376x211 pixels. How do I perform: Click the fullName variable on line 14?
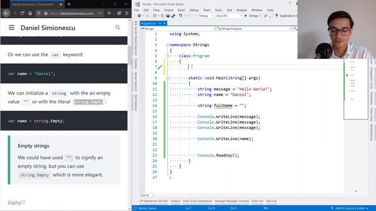click(223, 105)
